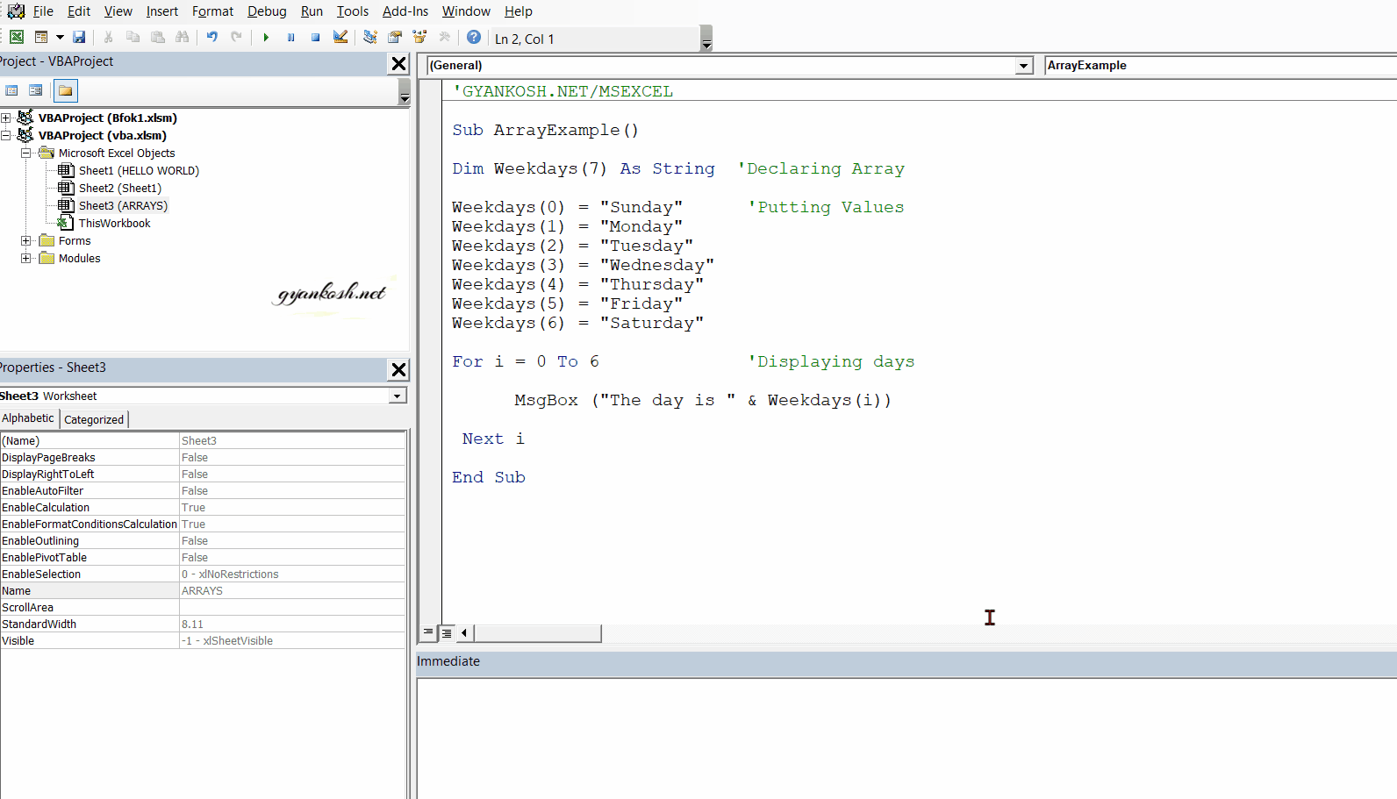
Task: Open the Run menu
Action: click(312, 11)
